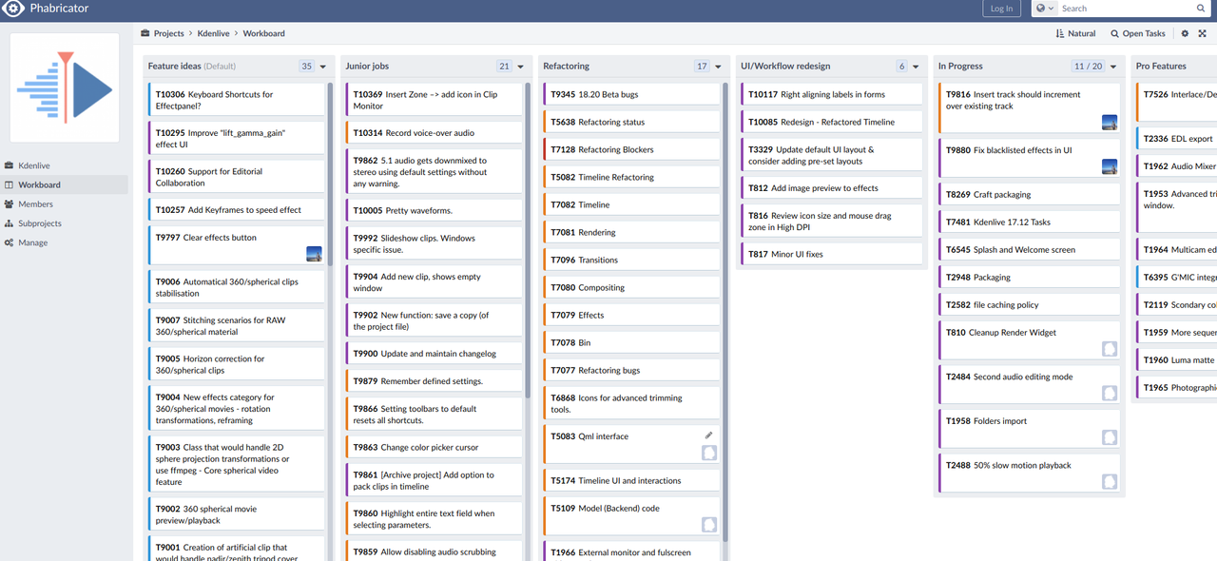Open the Natural sort order menu
The height and width of the screenshot is (561, 1217).
point(1075,33)
